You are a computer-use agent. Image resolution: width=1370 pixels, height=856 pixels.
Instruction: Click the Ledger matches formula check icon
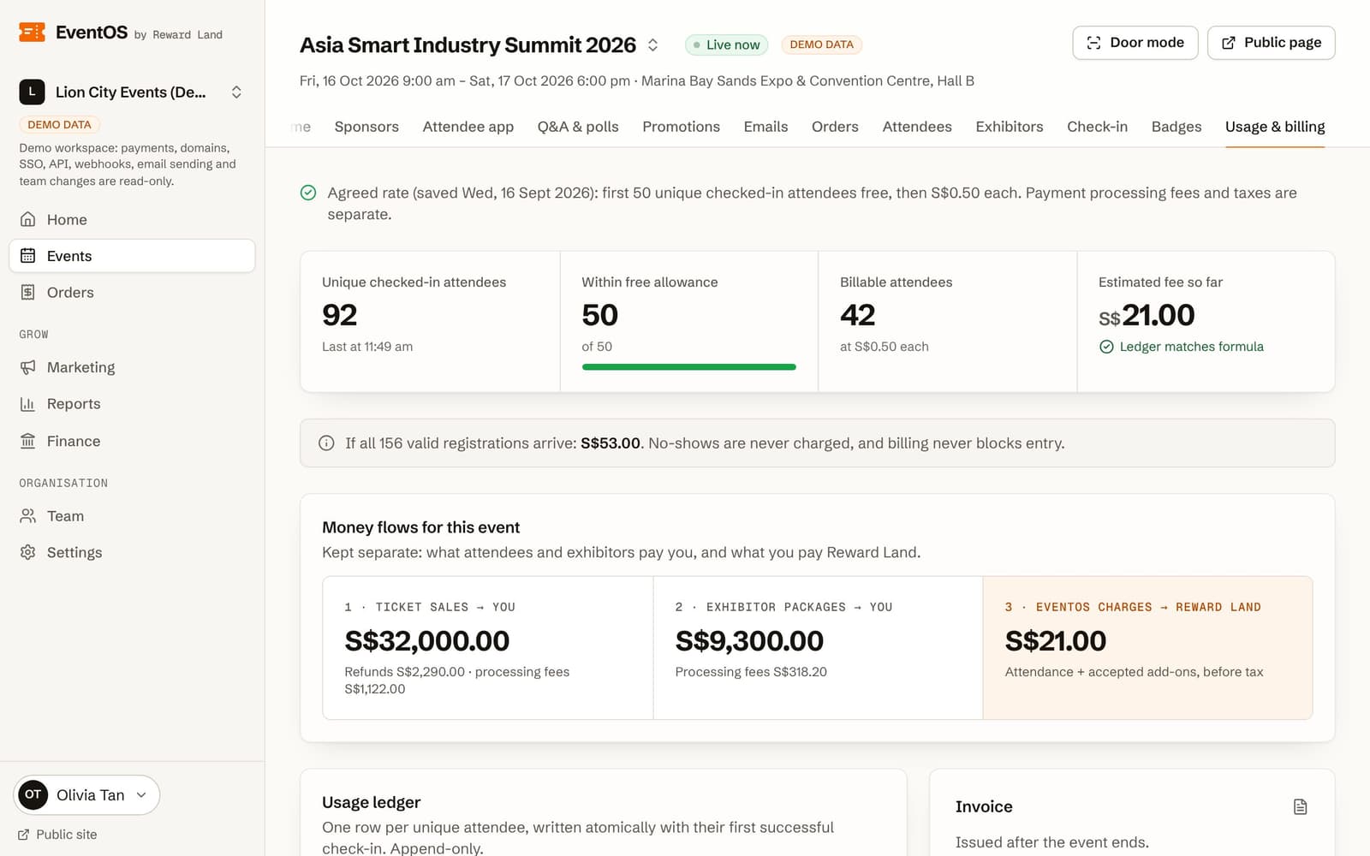point(1106,347)
